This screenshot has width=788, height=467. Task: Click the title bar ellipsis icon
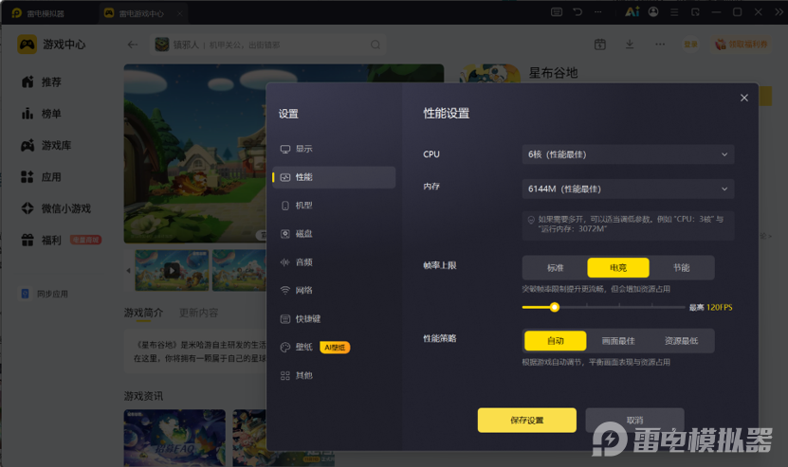tap(598, 12)
